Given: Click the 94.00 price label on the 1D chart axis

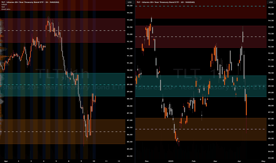Looking at the screenshot, I should (x=271, y=27).
